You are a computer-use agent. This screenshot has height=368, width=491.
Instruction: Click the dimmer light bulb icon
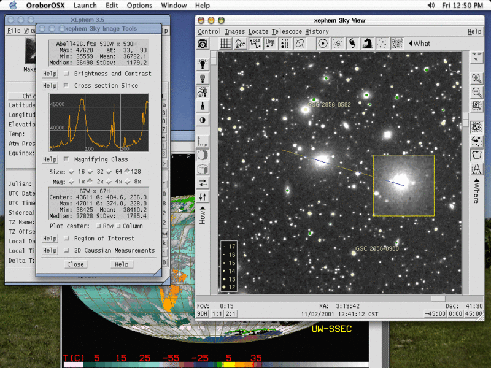pos(203,78)
